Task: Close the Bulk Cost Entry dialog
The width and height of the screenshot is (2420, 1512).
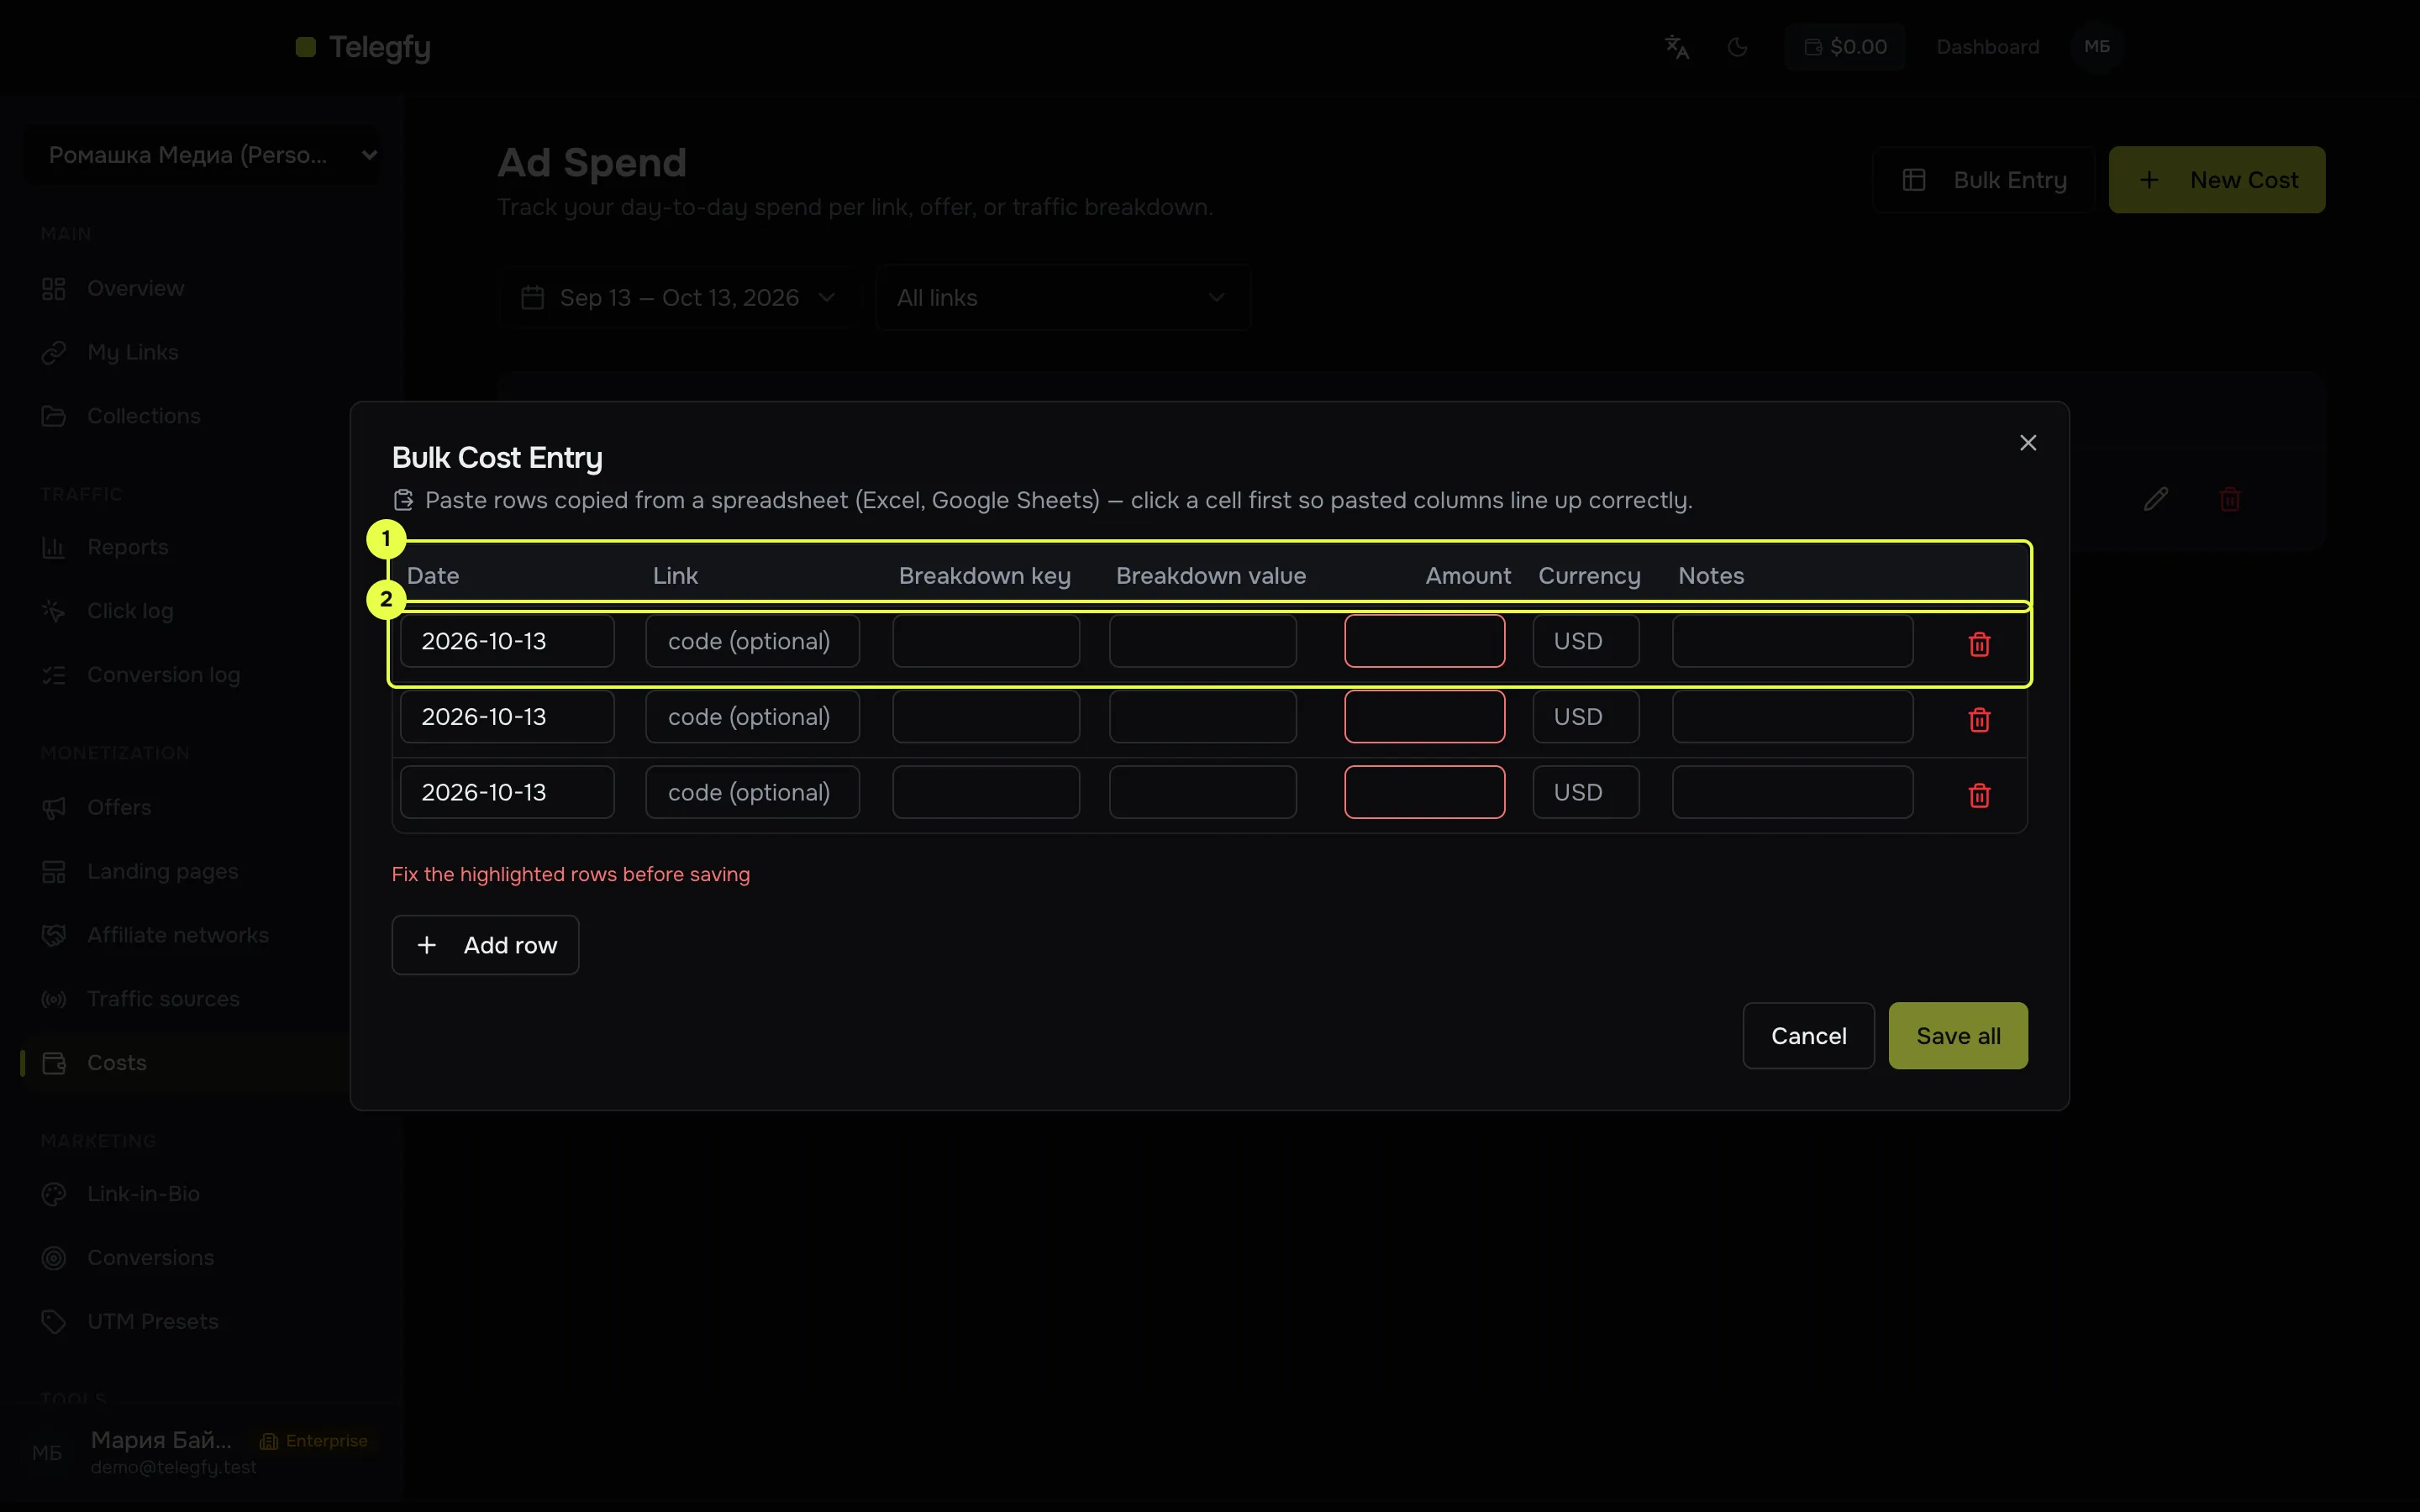Action: point(2027,443)
